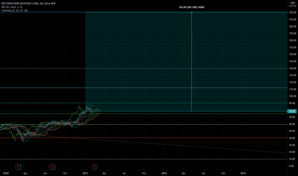The width and height of the screenshot is (298, 176).
Task: Click the 2023 label on the time axis
Action: [243, 173]
